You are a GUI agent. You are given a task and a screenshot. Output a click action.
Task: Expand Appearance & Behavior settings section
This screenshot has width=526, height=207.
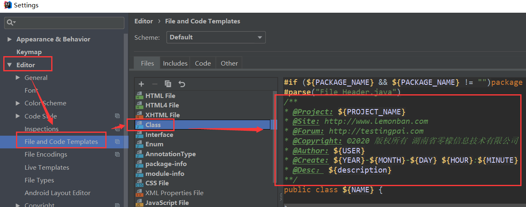pos(9,39)
